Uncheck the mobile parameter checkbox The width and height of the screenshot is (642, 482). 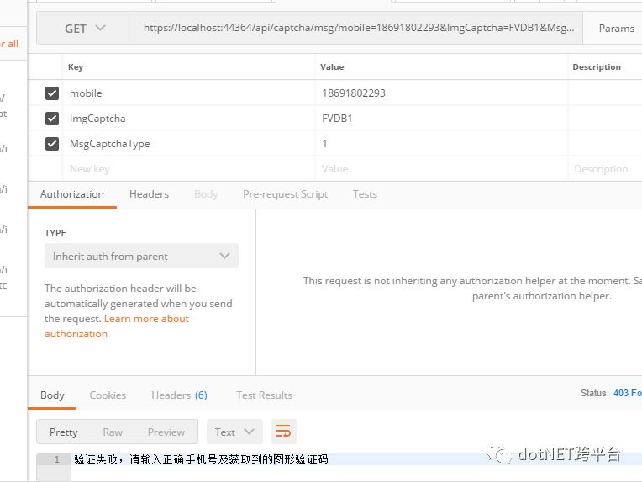(52, 93)
